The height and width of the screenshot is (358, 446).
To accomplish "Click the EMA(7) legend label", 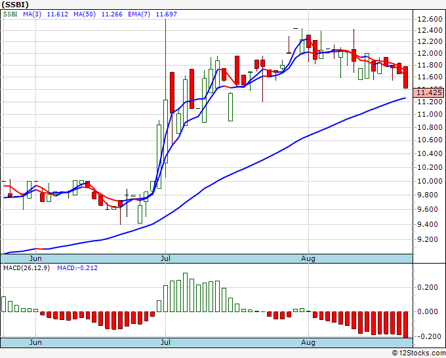I will (139, 14).
